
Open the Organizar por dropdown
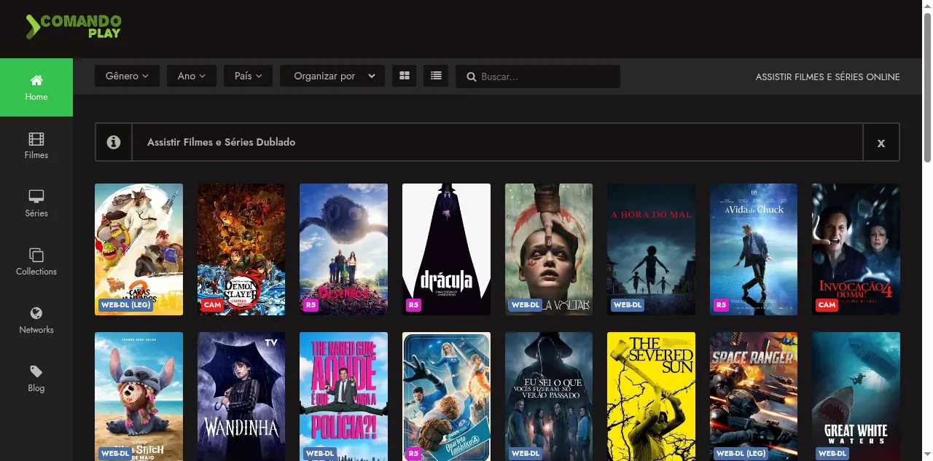(332, 76)
